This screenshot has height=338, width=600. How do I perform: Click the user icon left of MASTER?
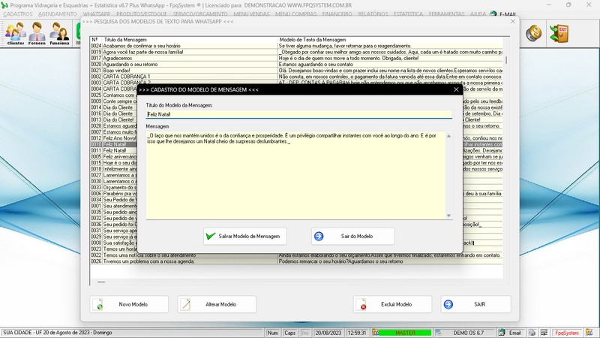(x=376, y=333)
